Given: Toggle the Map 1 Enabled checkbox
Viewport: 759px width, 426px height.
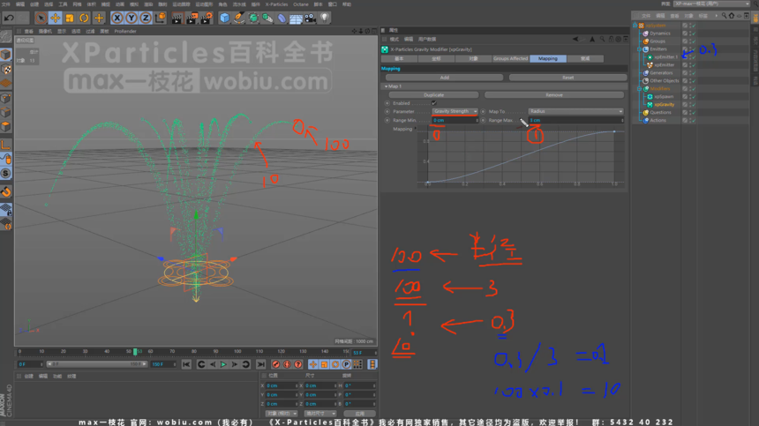Looking at the screenshot, I should point(433,103).
